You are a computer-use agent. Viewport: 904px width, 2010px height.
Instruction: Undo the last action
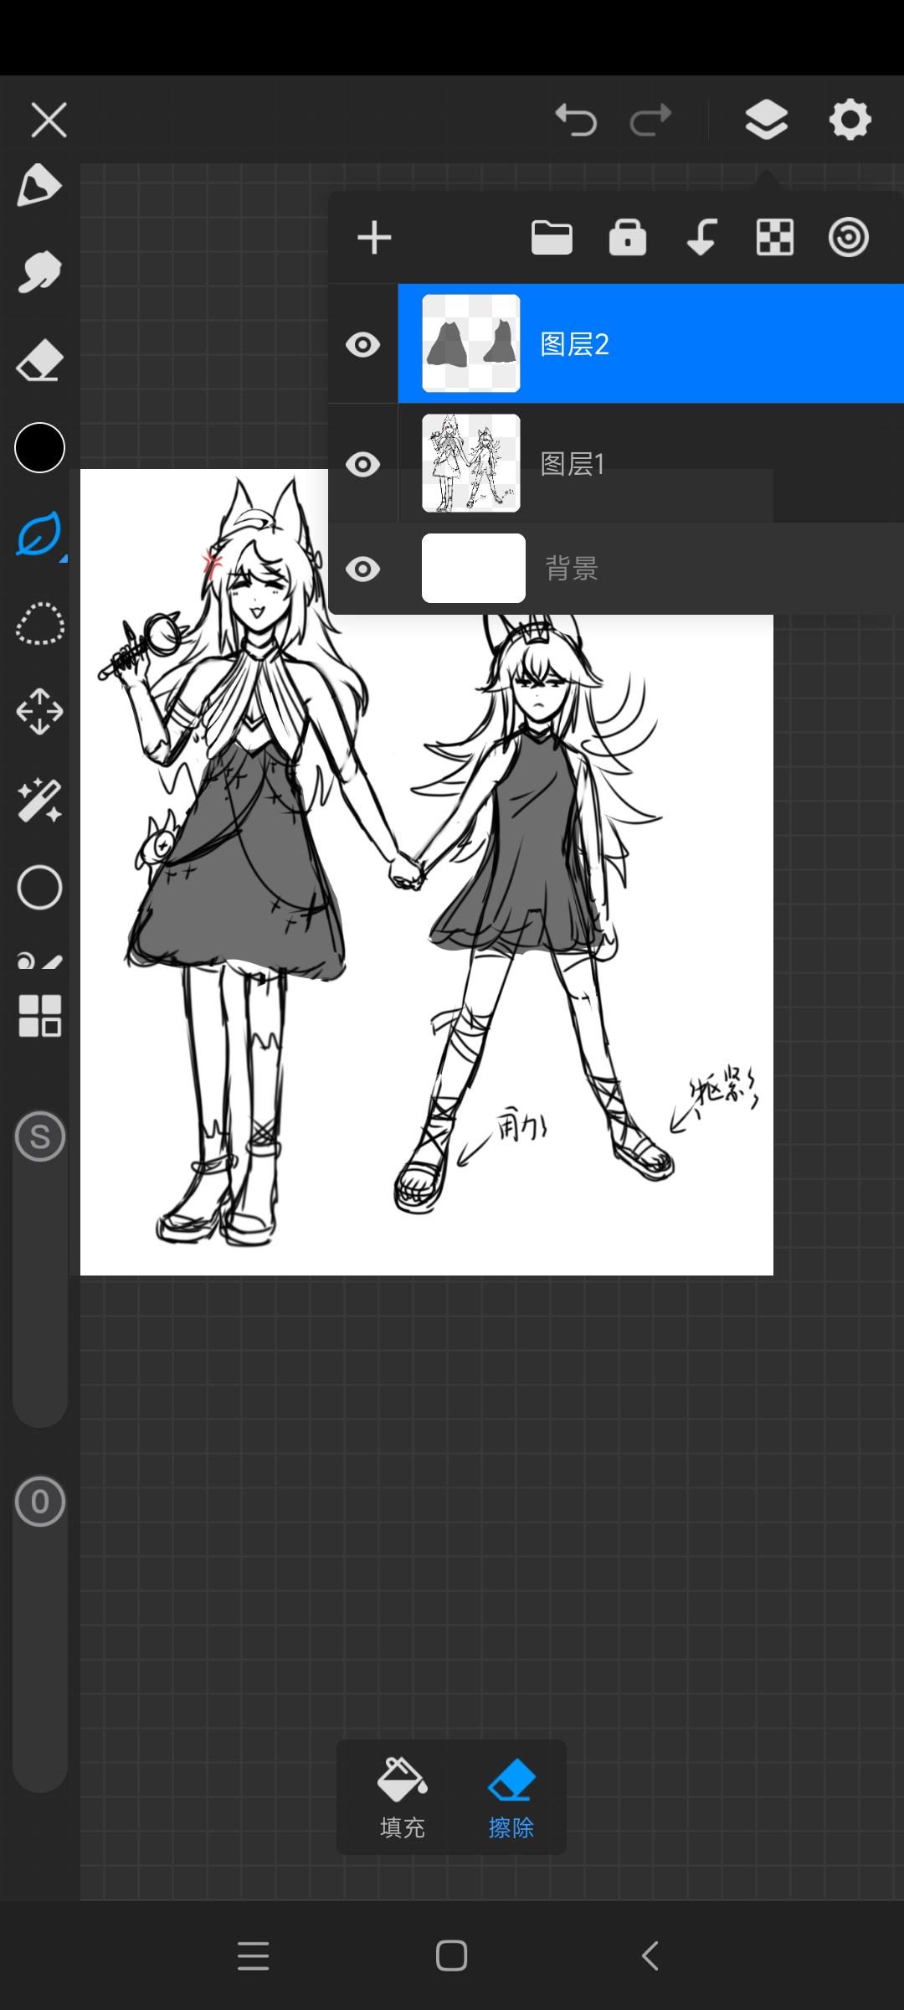[x=576, y=120]
